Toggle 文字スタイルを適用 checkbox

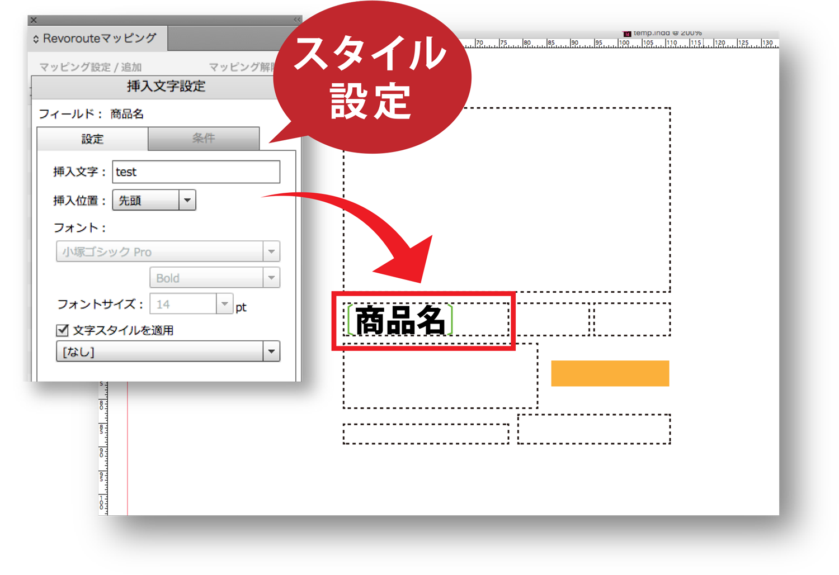pyautogui.click(x=63, y=330)
